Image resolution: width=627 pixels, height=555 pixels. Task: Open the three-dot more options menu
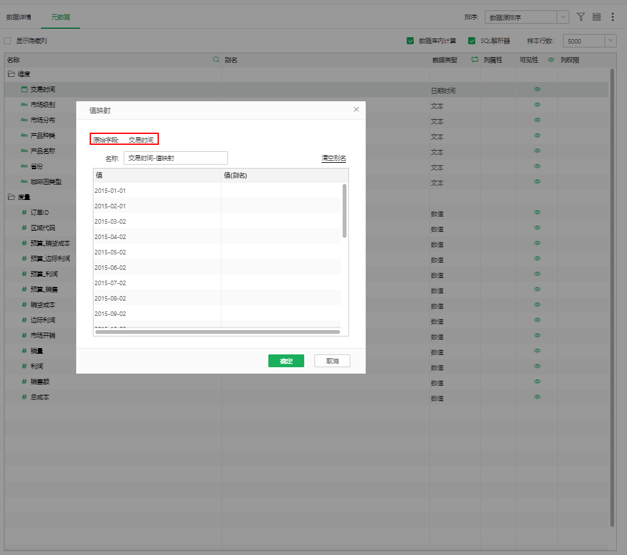click(612, 17)
